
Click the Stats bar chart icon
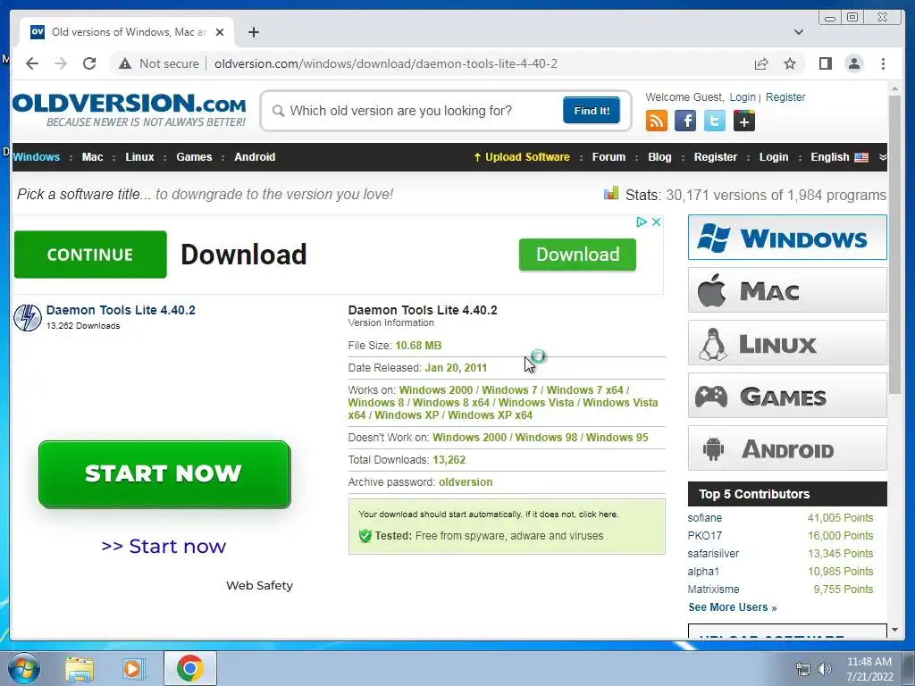pos(611,193)
